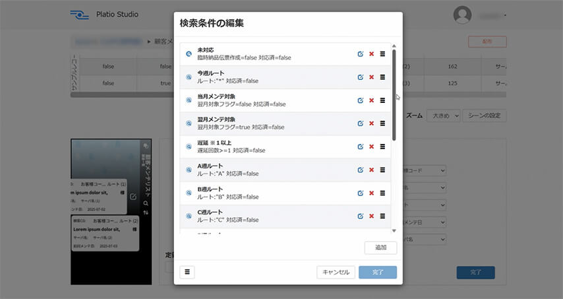Delete the 今週ルート search condition
Image resolution: width=563 pixels, height=299 pixels.
click(x=371, y=77)
